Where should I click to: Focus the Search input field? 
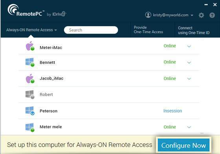(91, 30)
